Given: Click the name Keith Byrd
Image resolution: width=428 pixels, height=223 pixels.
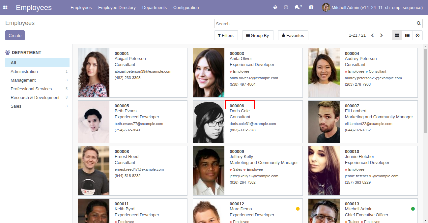Looking at the screenshot, I should click(x=124, y=209).
